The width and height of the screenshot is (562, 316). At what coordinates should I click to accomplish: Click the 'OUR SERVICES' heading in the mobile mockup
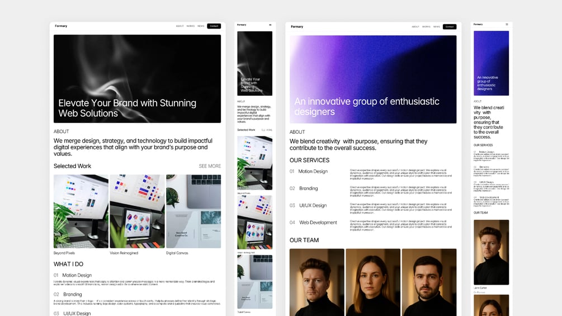tap(483, 145)
